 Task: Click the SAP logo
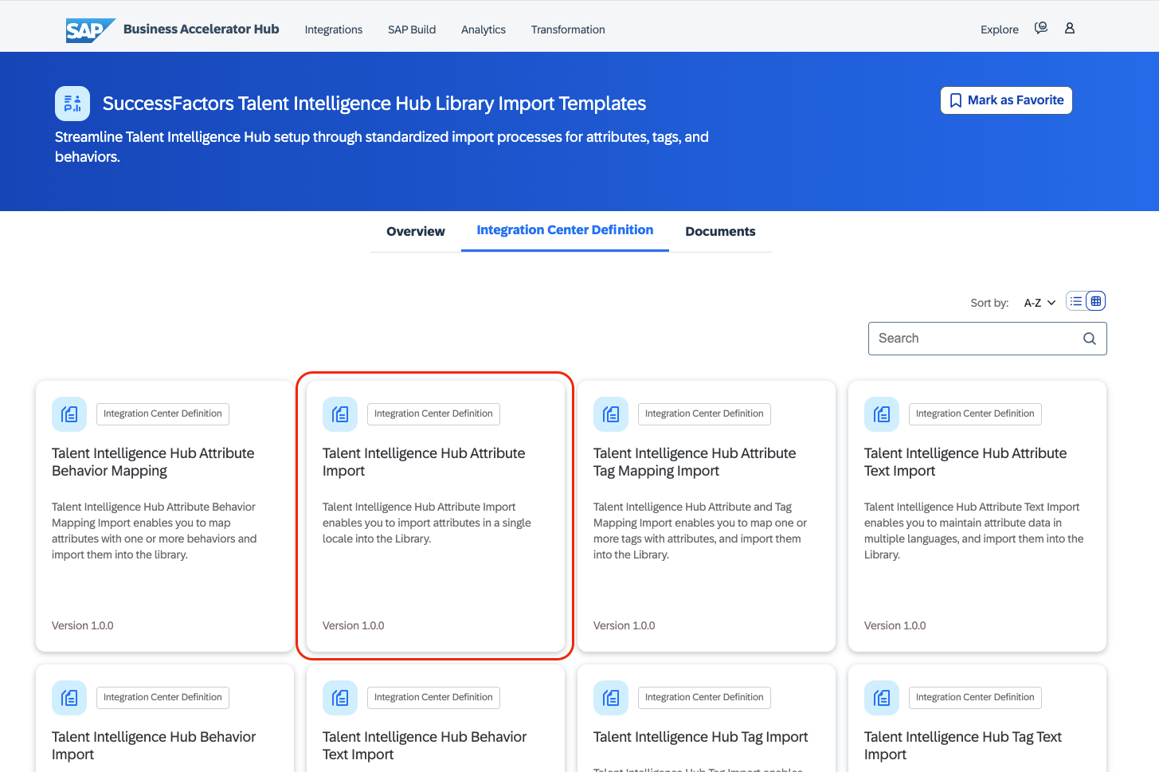91,30
